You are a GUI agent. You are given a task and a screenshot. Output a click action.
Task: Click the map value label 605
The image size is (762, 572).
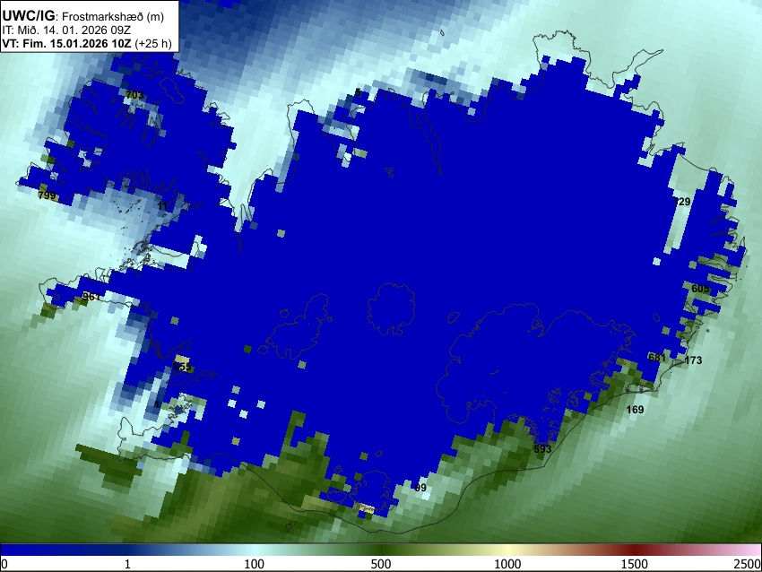[700, 289]
